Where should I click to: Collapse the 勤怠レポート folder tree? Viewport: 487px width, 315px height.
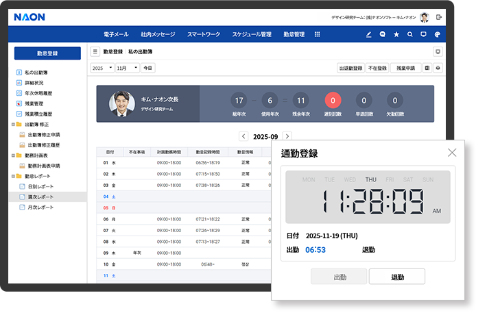pos(14,176)
